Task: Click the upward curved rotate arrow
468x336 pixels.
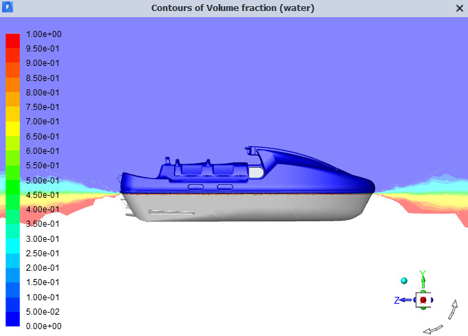Action: (x=454, y=309)
